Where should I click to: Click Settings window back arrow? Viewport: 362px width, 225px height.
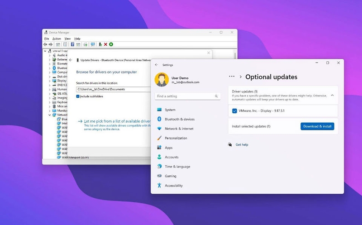pyautogui.click(x=157, y=65)
